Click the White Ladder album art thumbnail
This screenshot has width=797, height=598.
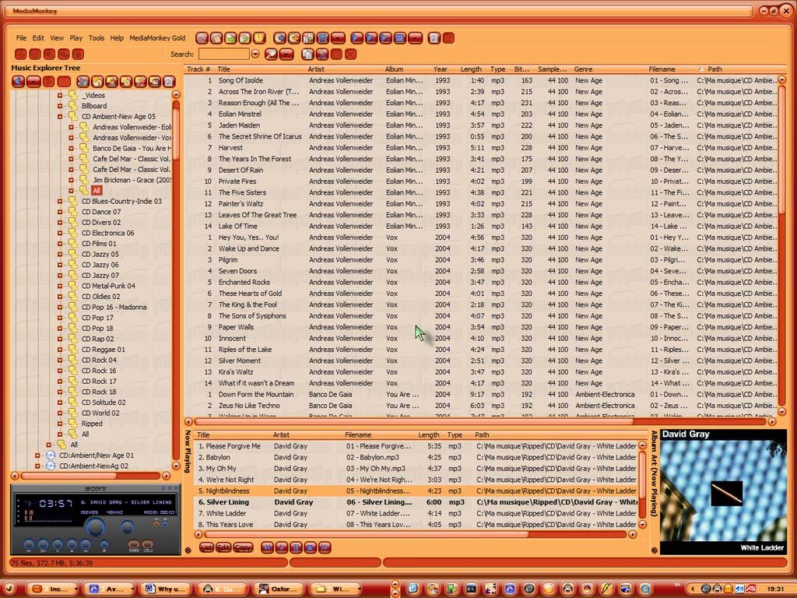tap(723, 492)
